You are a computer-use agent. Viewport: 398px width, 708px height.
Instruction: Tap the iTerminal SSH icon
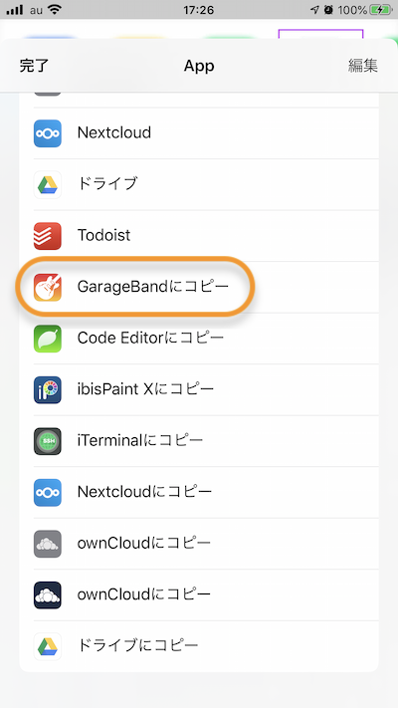click(x=48, y=441)
